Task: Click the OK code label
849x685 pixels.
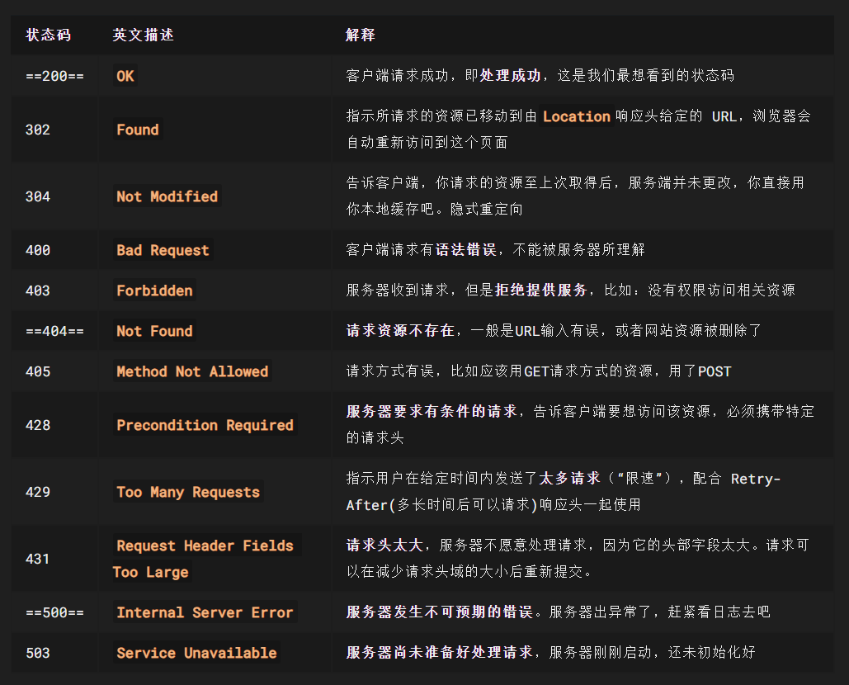Action: point(125,76)
